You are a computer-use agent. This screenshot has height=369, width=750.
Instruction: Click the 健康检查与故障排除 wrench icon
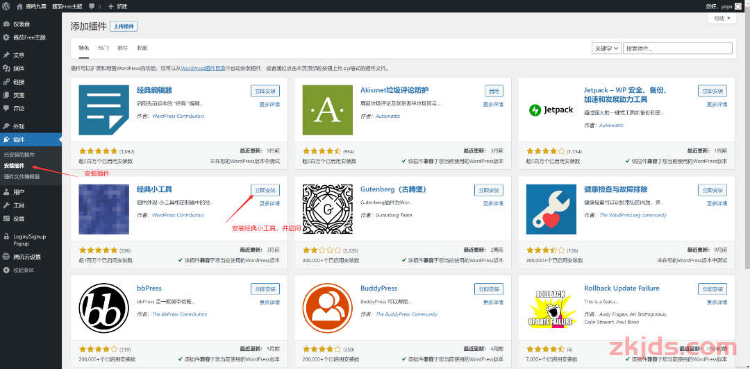click(x=551, y=209)
